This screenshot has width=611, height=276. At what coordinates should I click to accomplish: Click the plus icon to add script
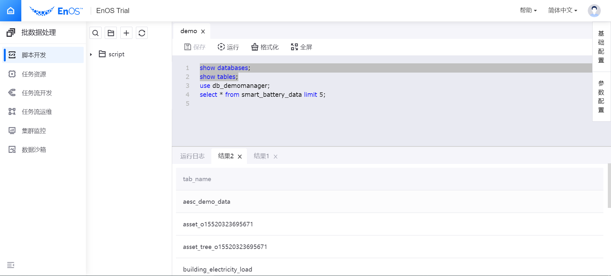pyautogui.click(x=126, y=33)
